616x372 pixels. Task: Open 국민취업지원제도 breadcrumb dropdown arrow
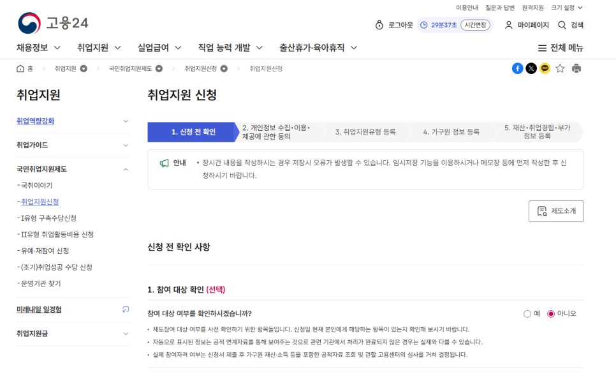159,69
